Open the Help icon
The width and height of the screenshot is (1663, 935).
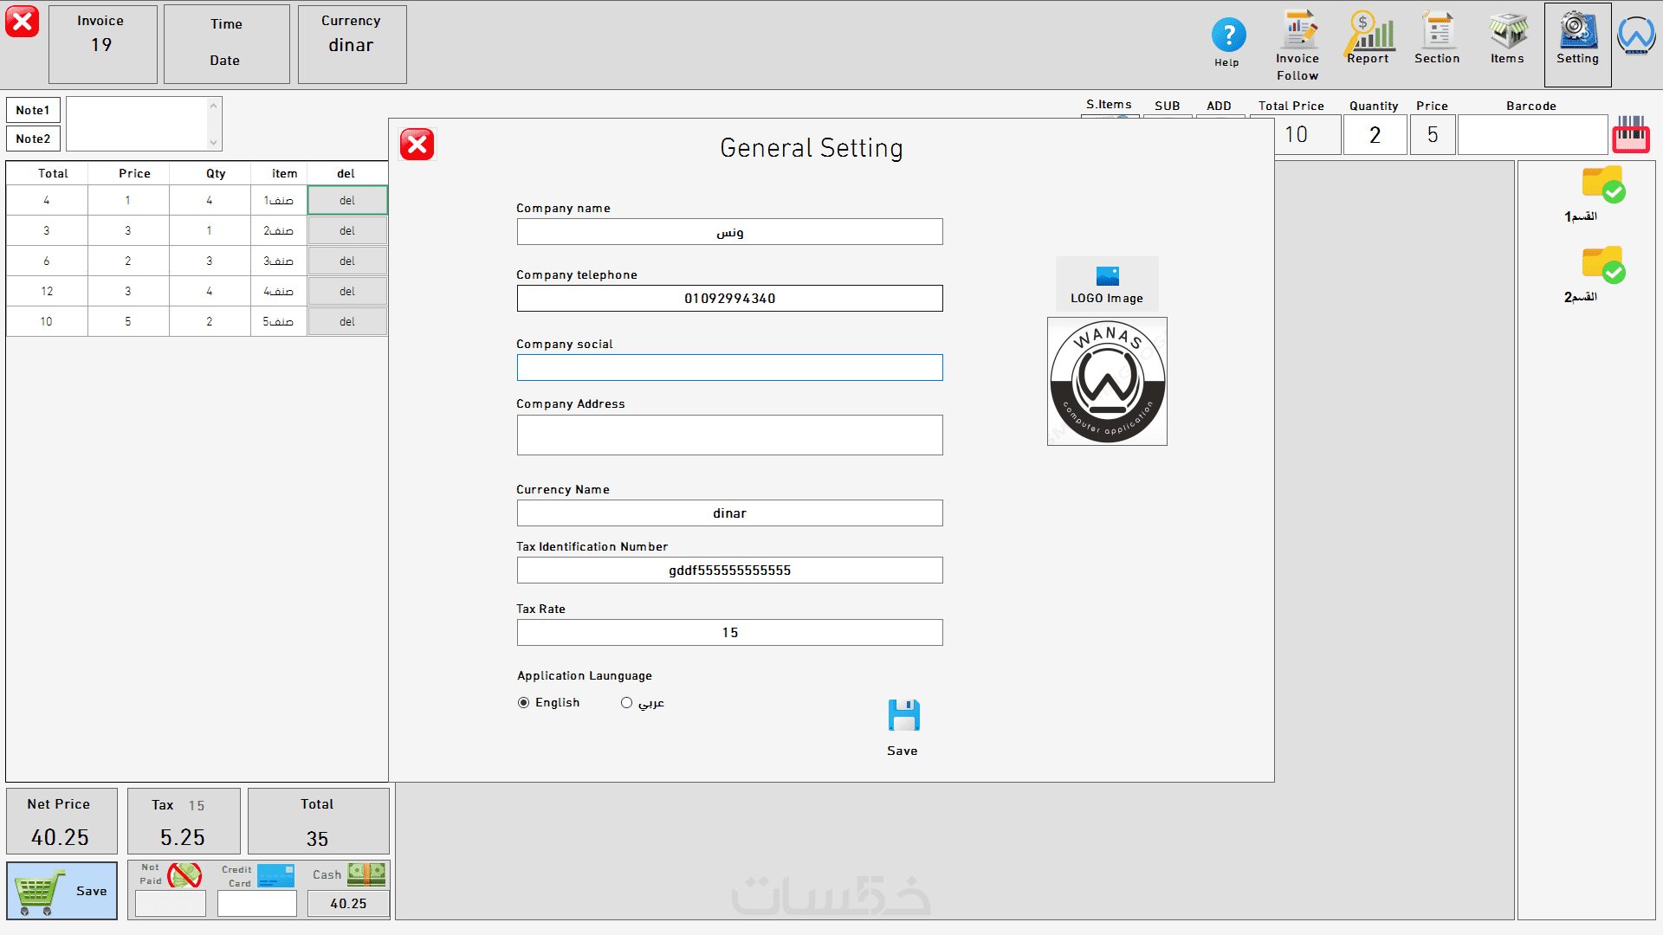pos(1227,36)
